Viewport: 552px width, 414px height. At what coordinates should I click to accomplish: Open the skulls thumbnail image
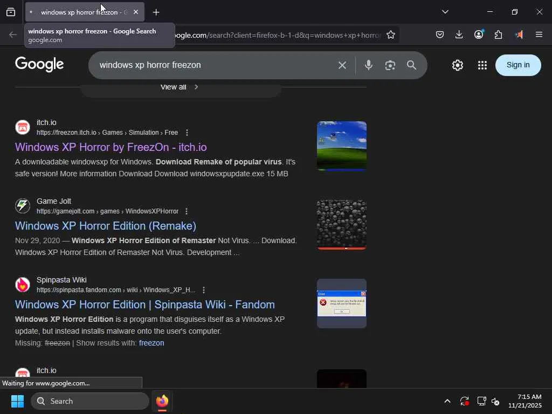click(341, 225)
